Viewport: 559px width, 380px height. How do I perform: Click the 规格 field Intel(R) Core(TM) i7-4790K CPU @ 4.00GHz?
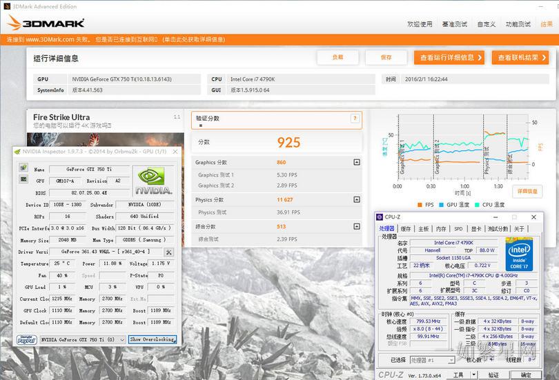pyautogui.click(x=473, y=275)
